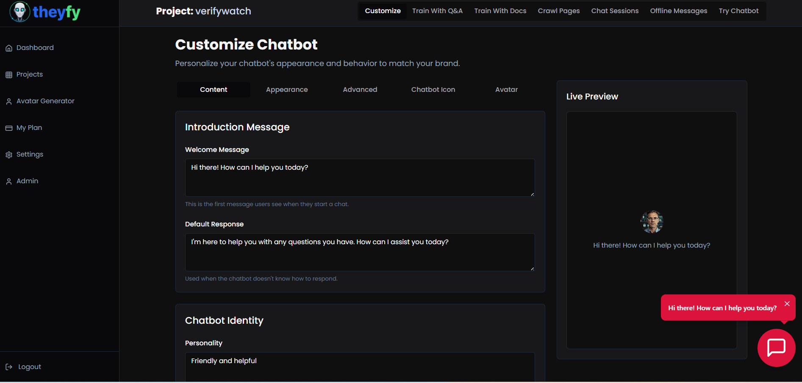The image size is (802, 383).
Task: Click the 'Welcome Message' field label
Action: (217, 150)
